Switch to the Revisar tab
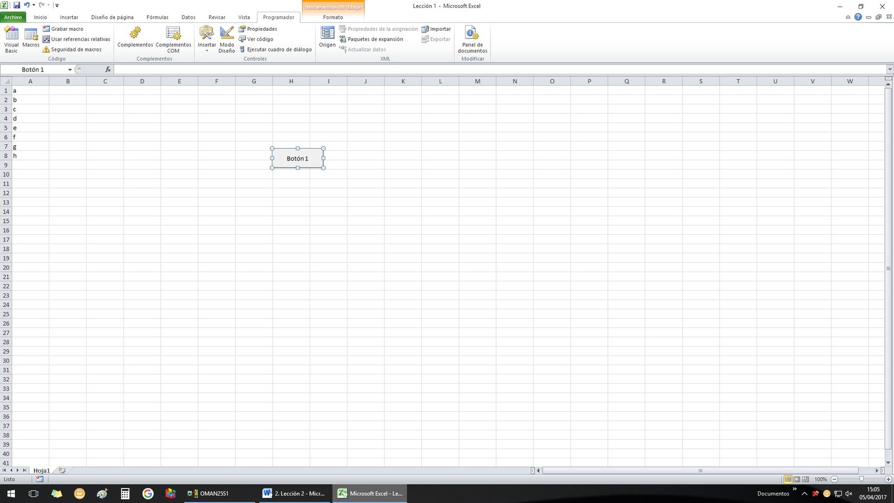The height and width of the screenshot is (503, 894). pos(217,17)
